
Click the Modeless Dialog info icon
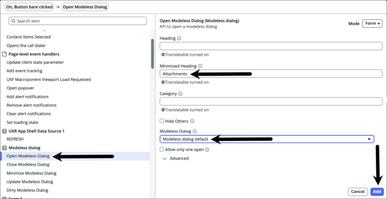pyautogui.click(x=194, y=132)
